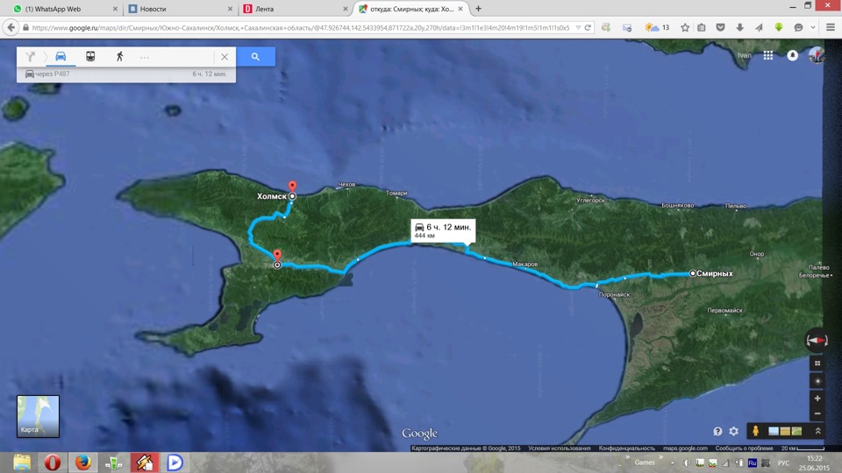Click Сообщить о проблеме link
This screenshot has height=473, width=842.
click(x=745, y=448)
